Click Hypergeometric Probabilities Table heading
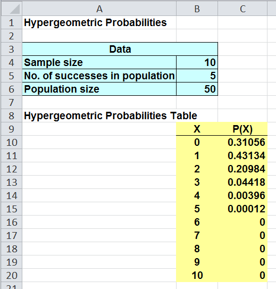Screen dimensions: 276x289 pyautogui.click(x=111, y=115)
